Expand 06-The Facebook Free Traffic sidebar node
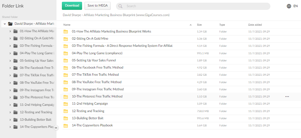This screenshot has width=301, height=138. [10, 68]
